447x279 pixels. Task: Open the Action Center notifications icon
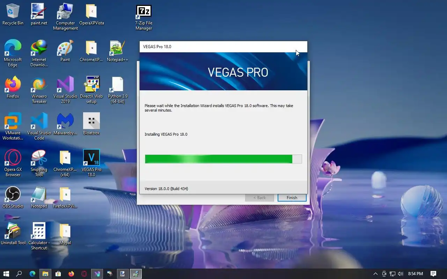point(433,274)
